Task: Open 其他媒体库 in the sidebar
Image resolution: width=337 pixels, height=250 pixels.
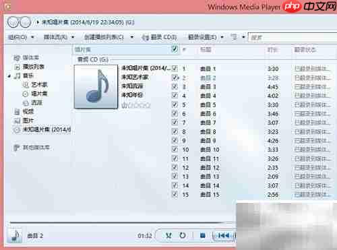Action: tap(36, 148)
